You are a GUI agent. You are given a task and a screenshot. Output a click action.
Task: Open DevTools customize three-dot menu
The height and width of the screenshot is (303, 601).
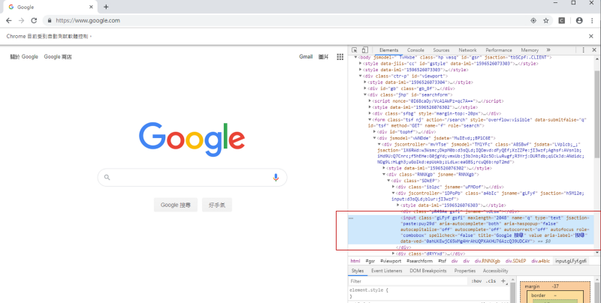click(x=584, y=50)
